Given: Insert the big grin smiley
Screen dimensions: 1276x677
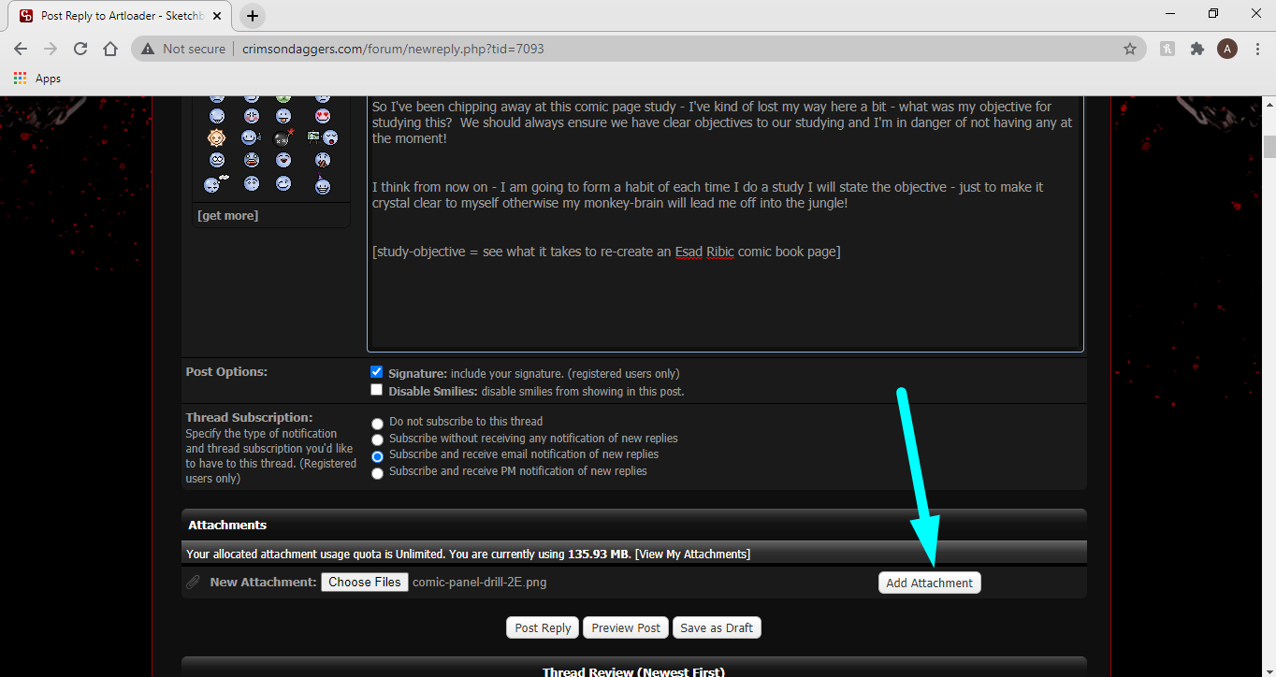Looking at the screenshot, I should 217,116.
